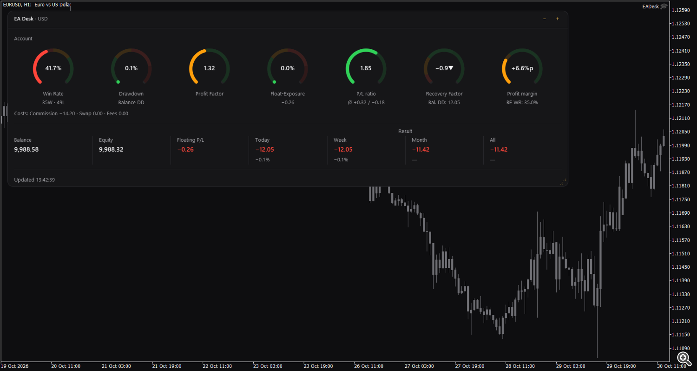Click the All result −11.42
This screenshot has height=371, width=697.
point(499,150)
